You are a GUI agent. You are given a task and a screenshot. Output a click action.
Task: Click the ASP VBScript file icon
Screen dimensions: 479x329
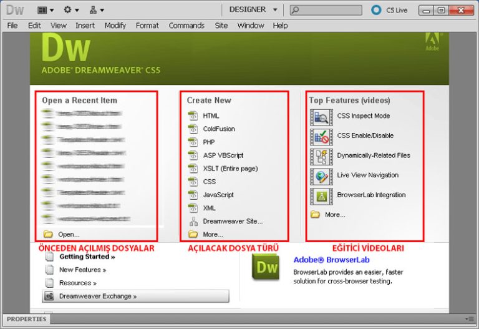(x=193, y=155)
